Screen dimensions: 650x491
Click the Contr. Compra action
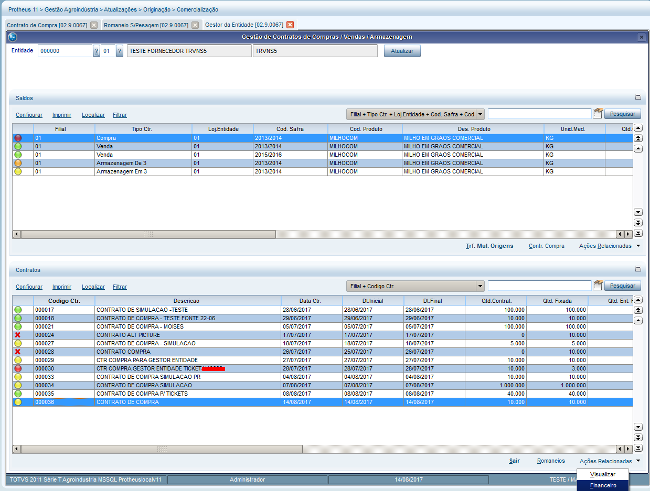pyautogui.click(x=547, y=246)
